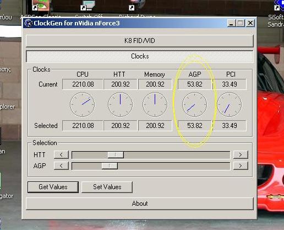
Task: Switch to the Clocks section
Action: pyautogui.click(x=140, y=56)
